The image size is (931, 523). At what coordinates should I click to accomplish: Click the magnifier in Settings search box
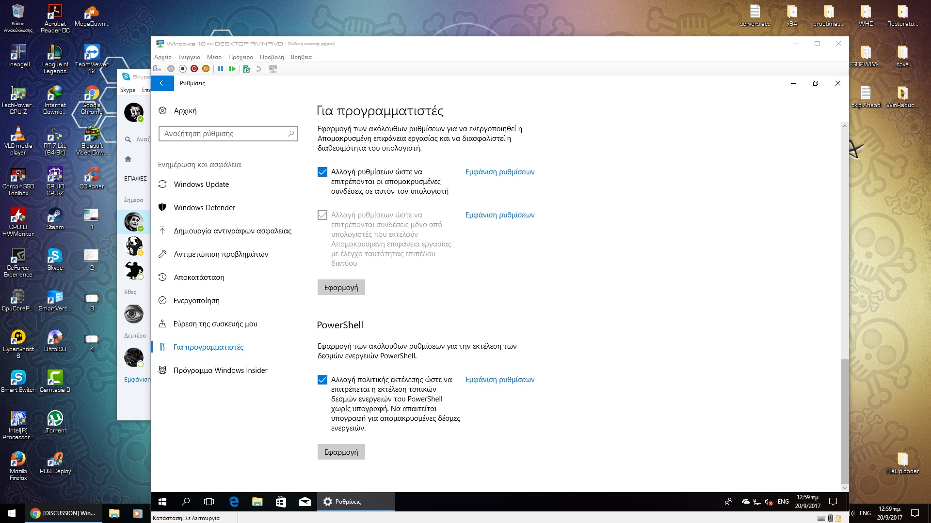pos(291,134)
